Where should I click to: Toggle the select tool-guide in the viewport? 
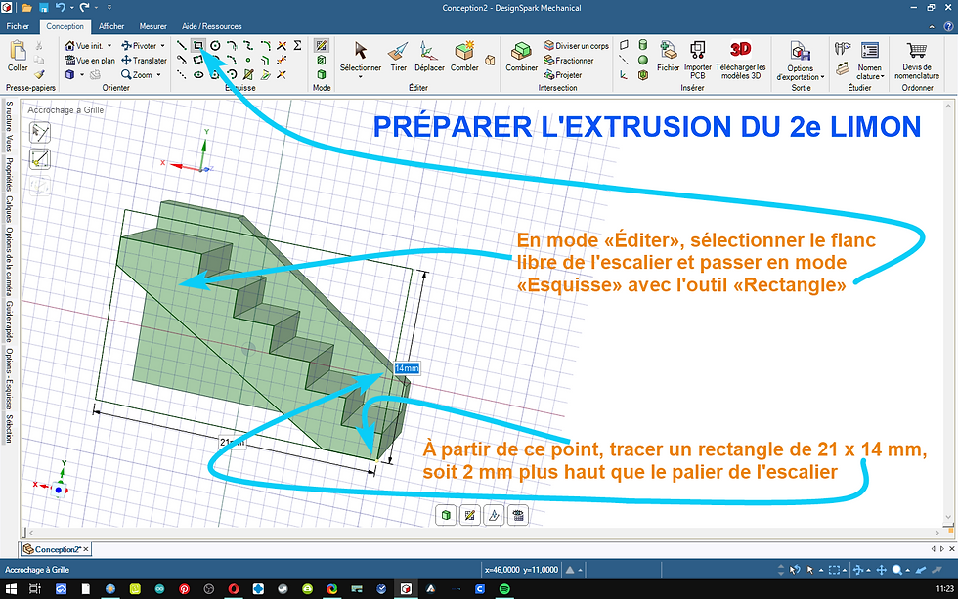pos(40,133)
